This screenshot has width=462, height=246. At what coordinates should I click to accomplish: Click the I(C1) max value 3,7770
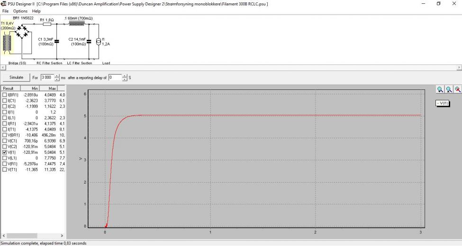point(50,101)
